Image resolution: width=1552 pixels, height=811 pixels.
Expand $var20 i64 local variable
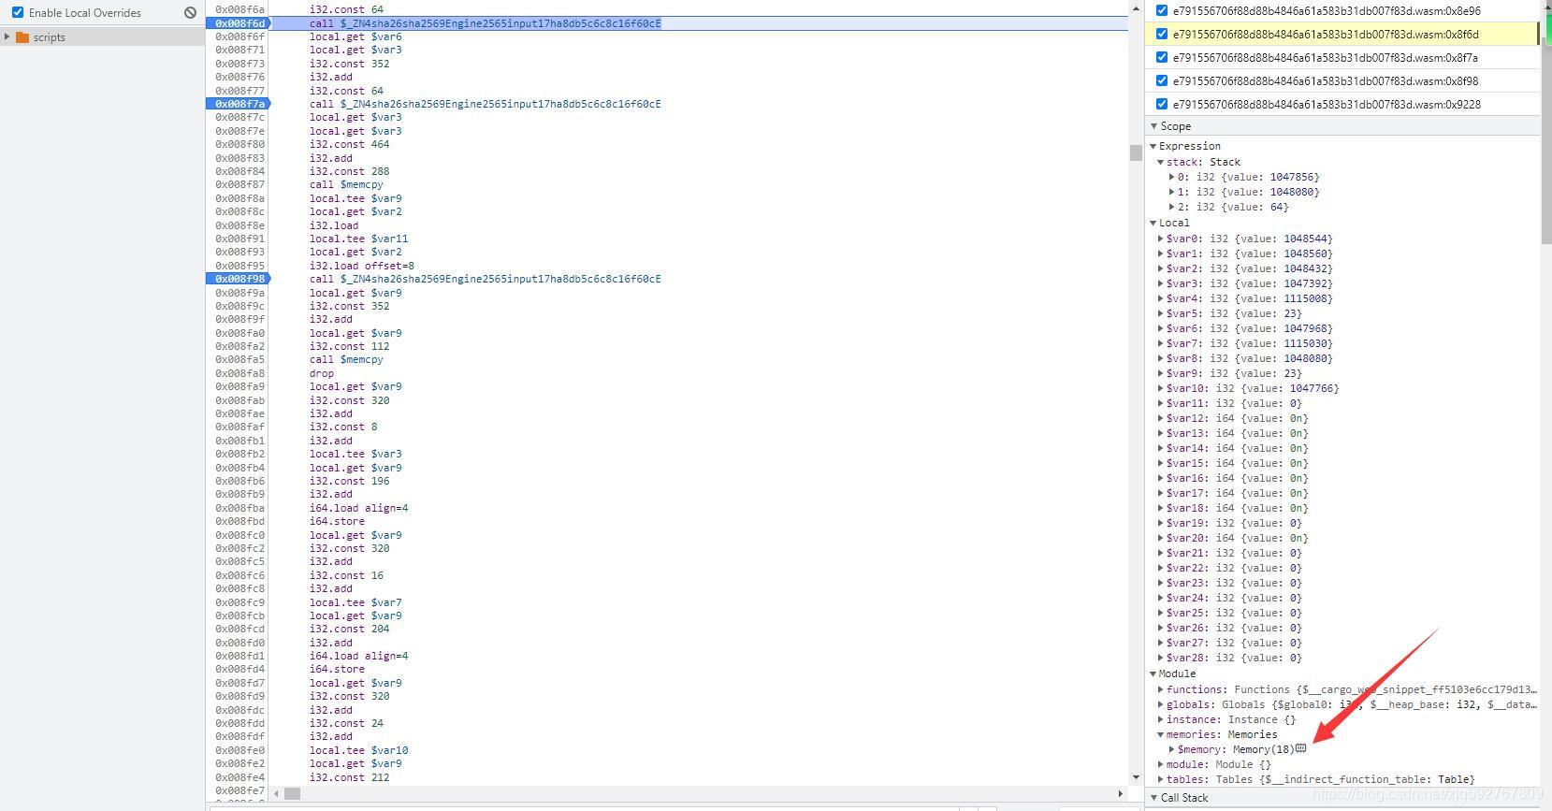(x=1161, y=538)
